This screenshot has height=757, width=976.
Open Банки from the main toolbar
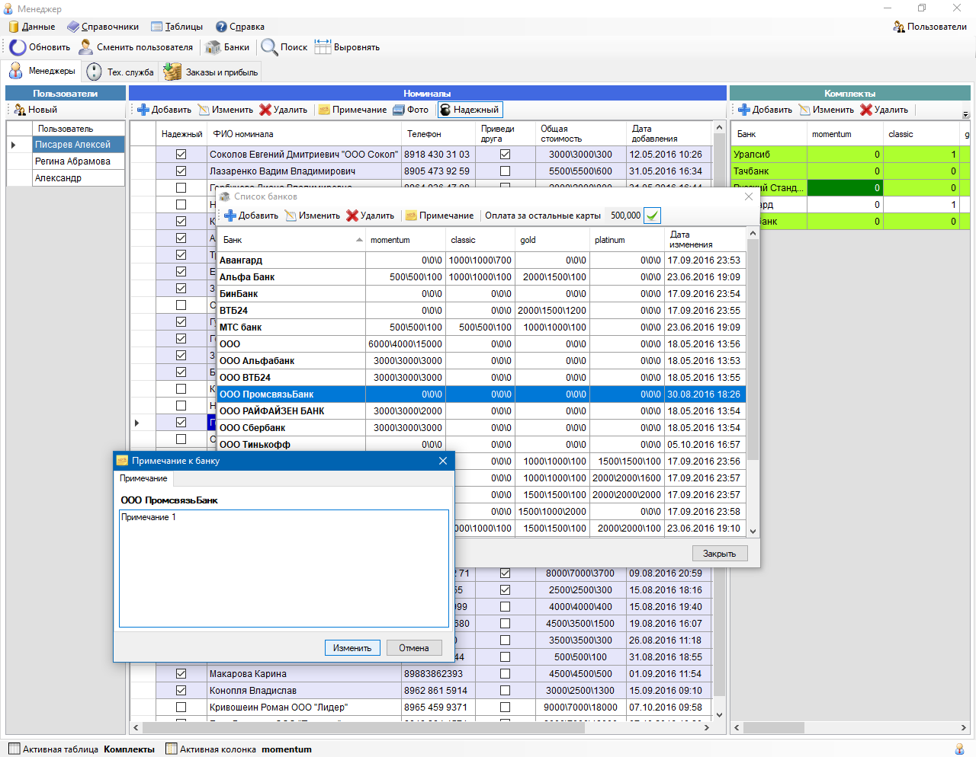coord(227,47)
